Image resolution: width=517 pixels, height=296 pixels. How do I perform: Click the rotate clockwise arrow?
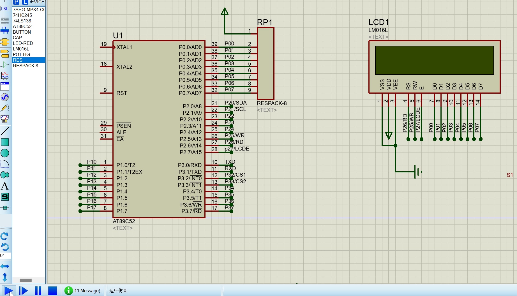pos(5,236)
